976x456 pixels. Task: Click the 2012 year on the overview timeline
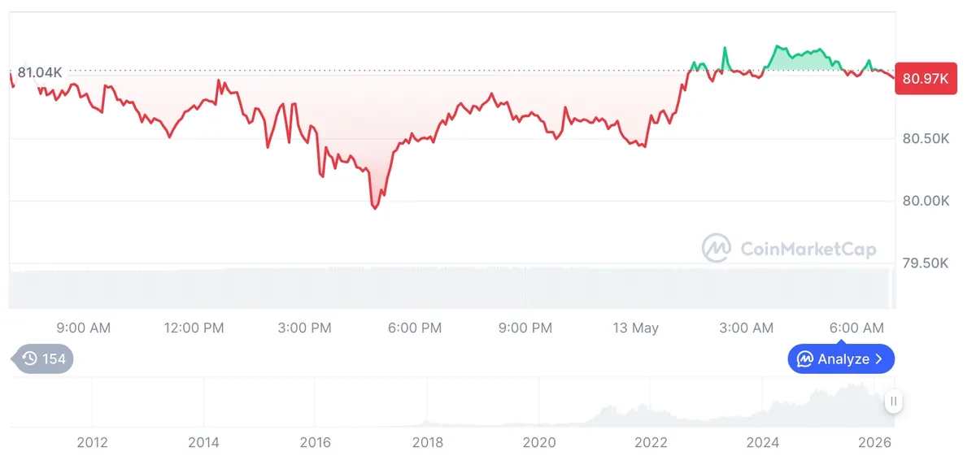pyautogui.click(x=92, y=442)
